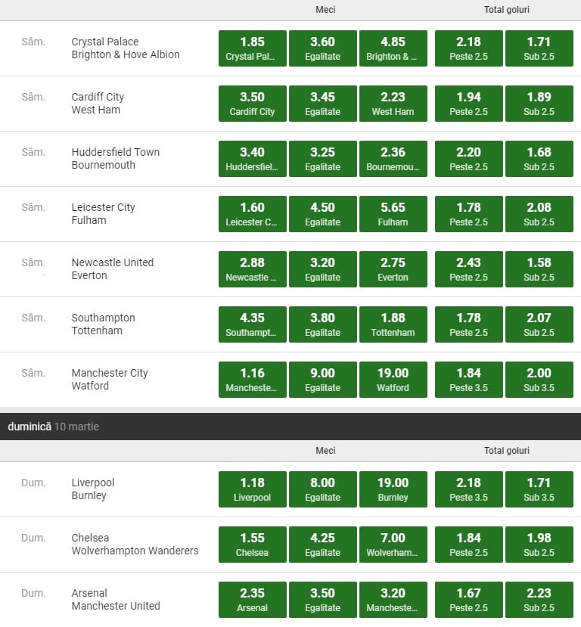Select Crystal Palace win at 1.85
Image resolution: width=581 pixels, height=627 pixels.
point(252,48)
